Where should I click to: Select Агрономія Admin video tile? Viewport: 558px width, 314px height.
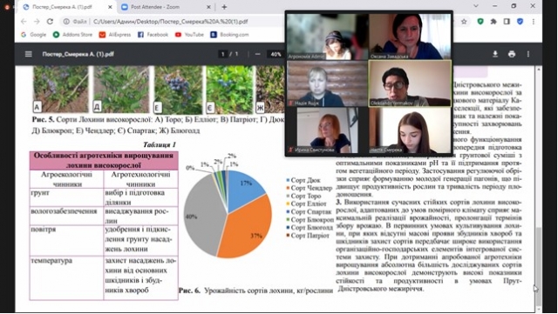coord(328,37)
